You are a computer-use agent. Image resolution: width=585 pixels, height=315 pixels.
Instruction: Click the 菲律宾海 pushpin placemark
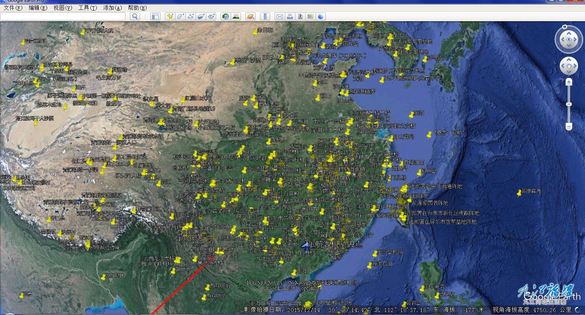519,193
